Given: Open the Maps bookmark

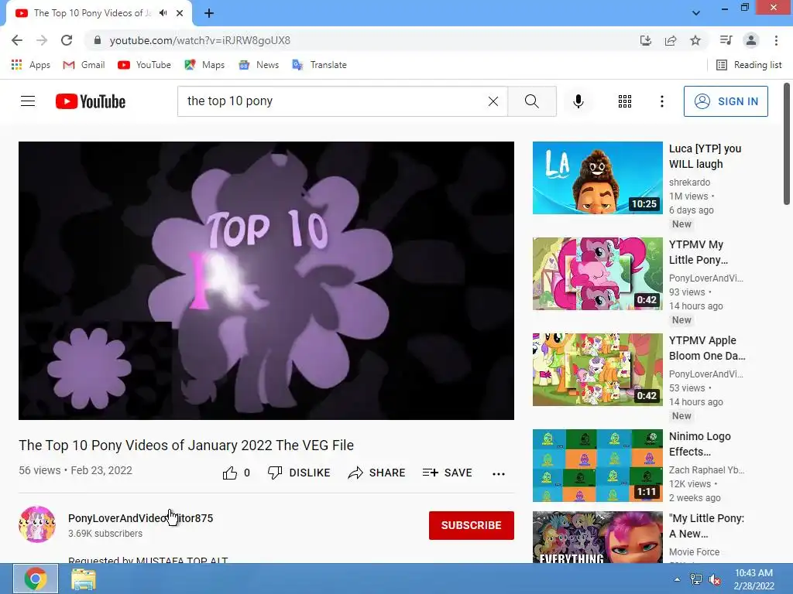Looking at the screenshot, I should point(204,65).
